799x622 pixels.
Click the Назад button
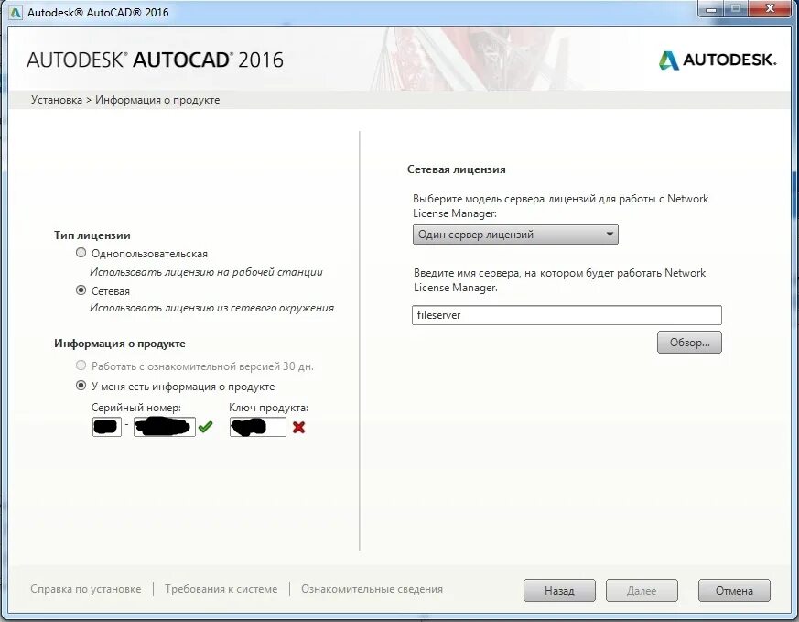(x=559, y=590)
